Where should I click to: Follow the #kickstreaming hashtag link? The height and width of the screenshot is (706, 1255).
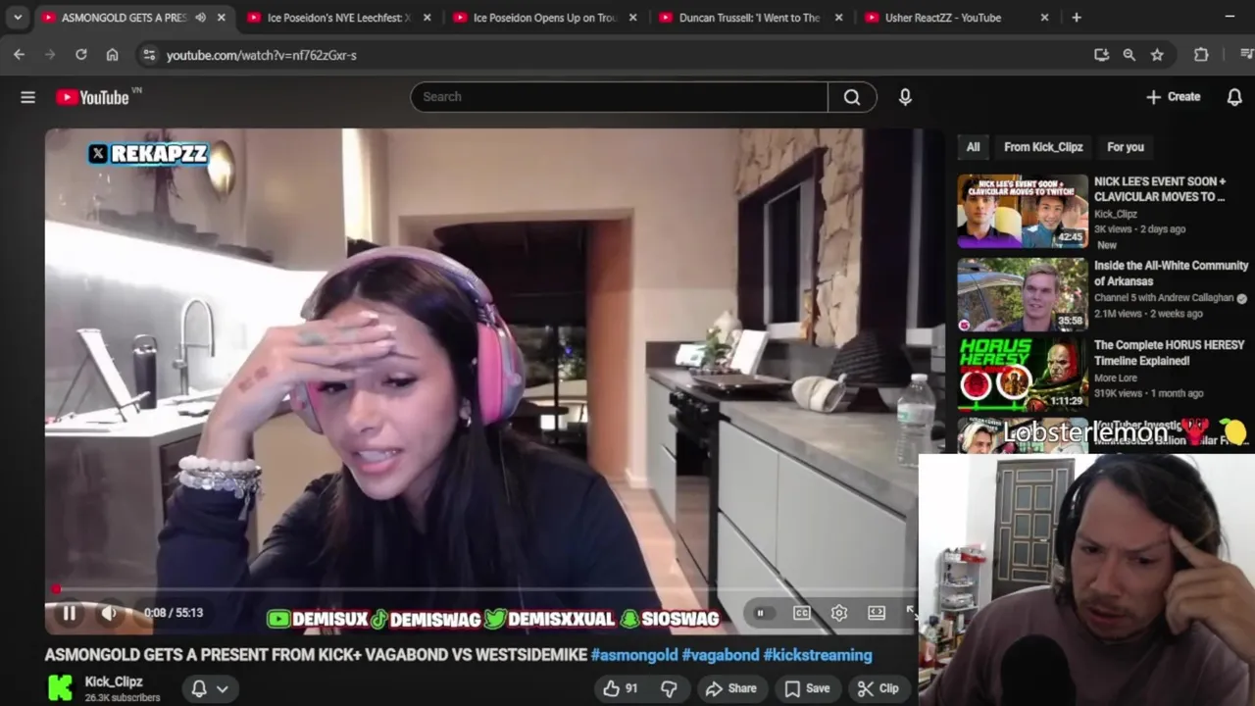(x=818, y=655)
